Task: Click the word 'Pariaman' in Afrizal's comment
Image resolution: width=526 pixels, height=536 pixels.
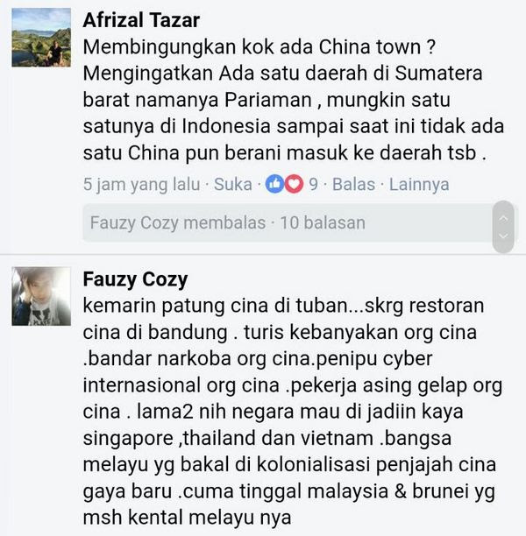Action: point(268,100)
